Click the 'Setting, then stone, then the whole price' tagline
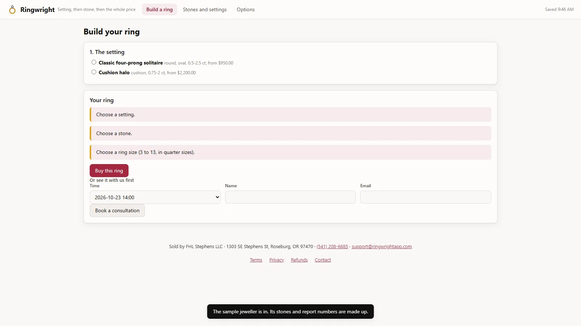The height and width of the screenshot is (326, 581). coord(97,9)
